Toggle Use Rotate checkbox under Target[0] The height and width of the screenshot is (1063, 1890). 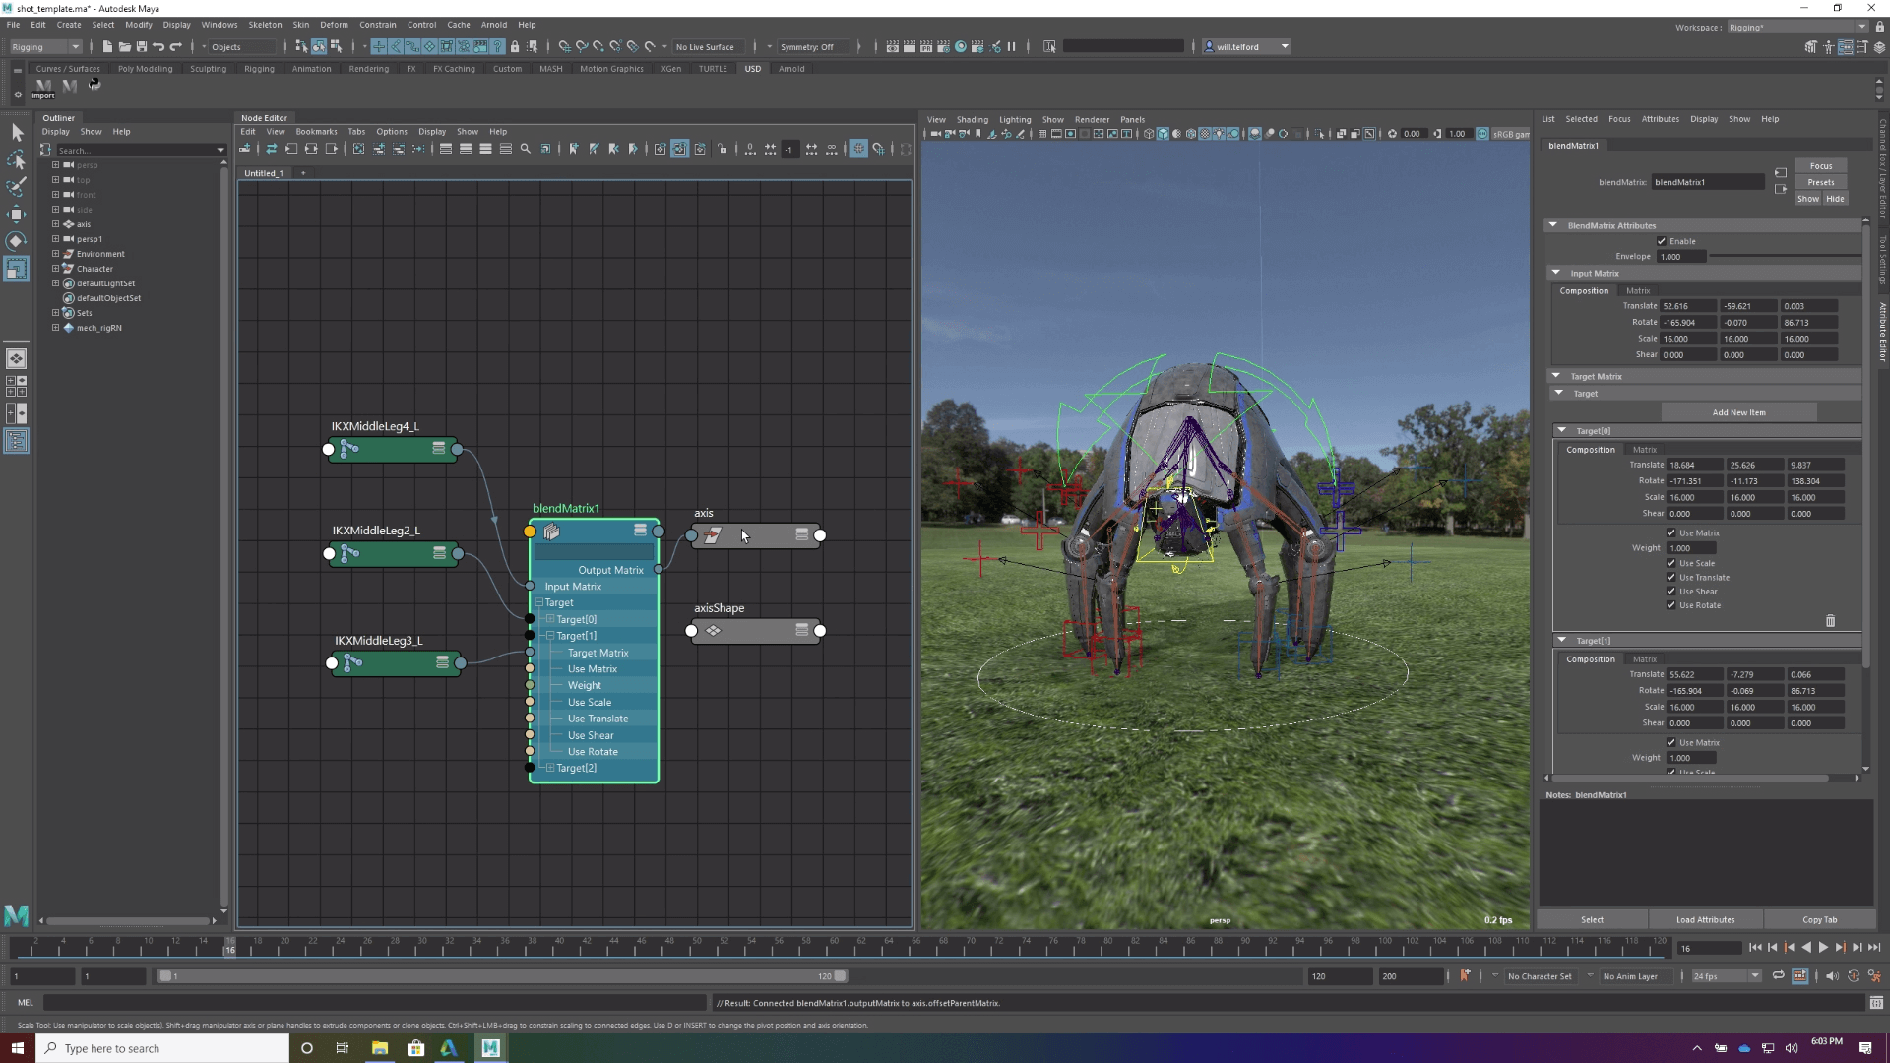(x=1671, y=605)
